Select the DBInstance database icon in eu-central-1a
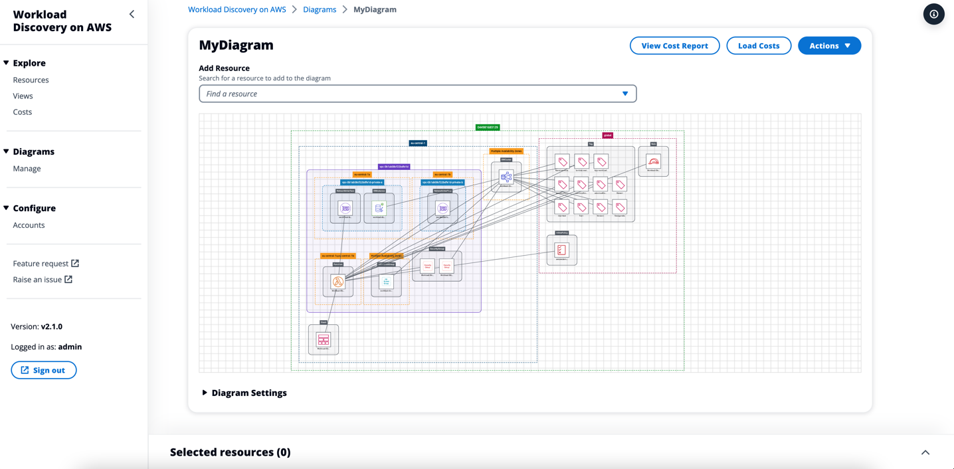Image resolution: width=954 pixels, height=469 pixels. (x=378, y=207)
